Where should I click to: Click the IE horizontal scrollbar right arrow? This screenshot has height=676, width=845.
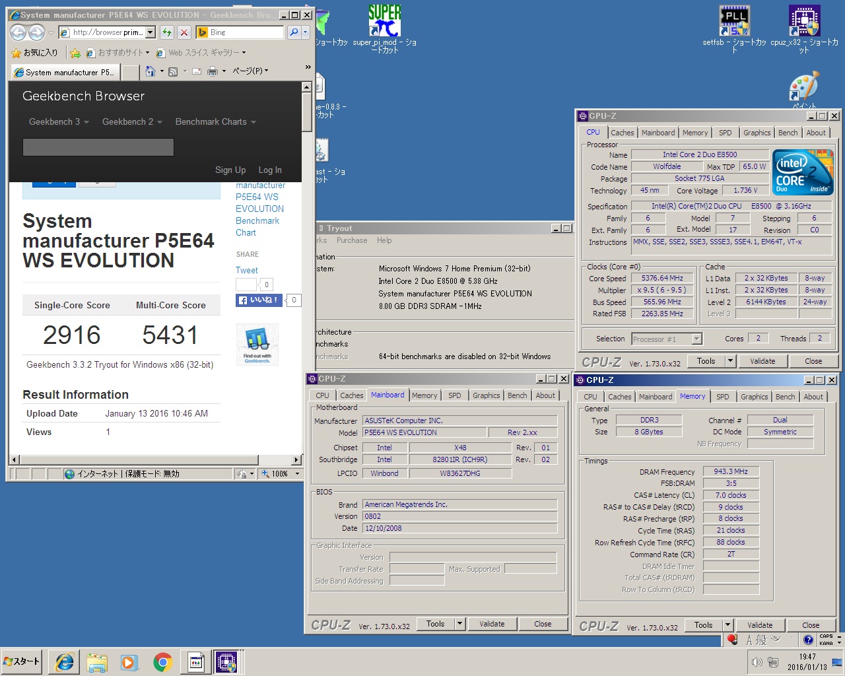[x=296, y=459]
